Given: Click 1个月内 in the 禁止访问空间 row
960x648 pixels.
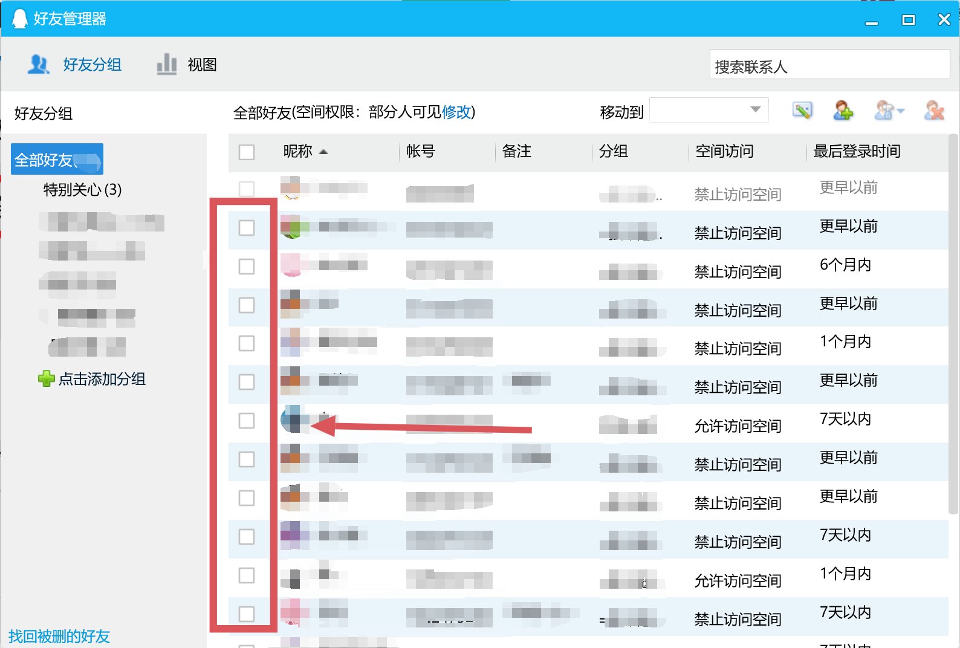Looking at the screenshot, I should point(845,342).
